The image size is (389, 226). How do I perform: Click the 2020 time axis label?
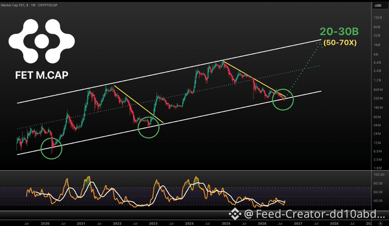(x=45, y=223)
